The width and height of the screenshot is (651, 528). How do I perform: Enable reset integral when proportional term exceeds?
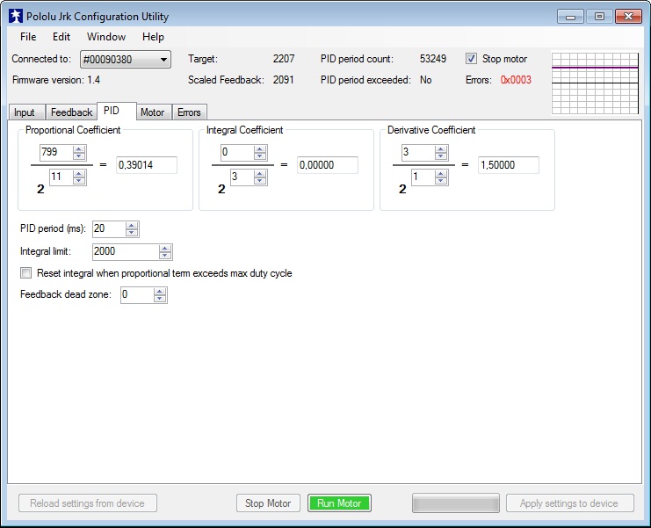26,273
